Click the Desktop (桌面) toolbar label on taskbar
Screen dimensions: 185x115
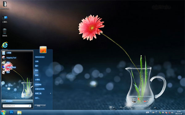click(147, 113)
